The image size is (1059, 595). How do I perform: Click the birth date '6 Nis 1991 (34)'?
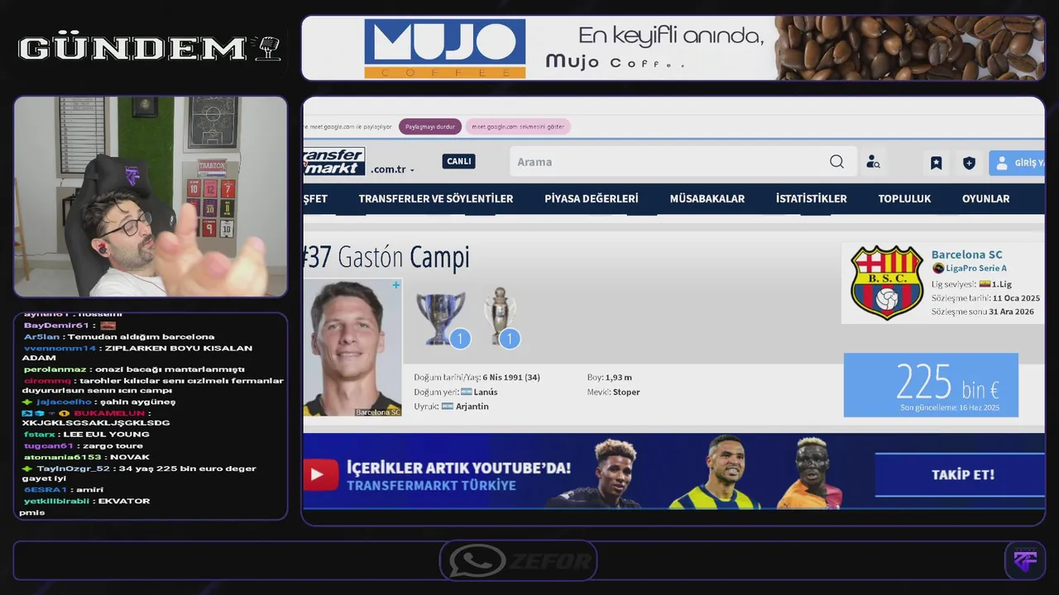click(x=511, y=377)
